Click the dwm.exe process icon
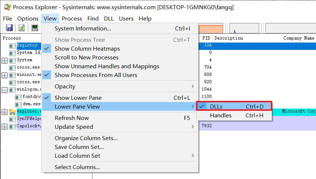 pyautogui.click(x=18, y=105)
